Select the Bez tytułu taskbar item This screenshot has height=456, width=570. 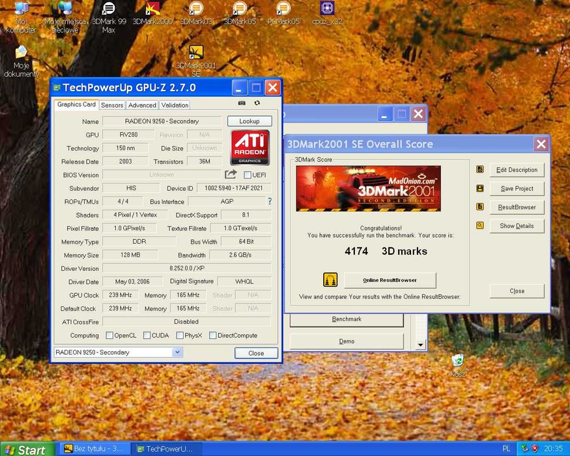pyautogui.click(x=94, y=449)
